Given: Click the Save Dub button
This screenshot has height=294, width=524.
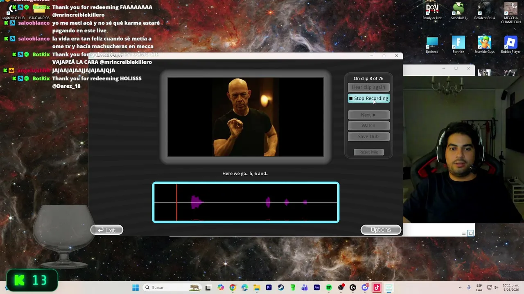Looking at the screenshot, I should [x=368, y=136].
